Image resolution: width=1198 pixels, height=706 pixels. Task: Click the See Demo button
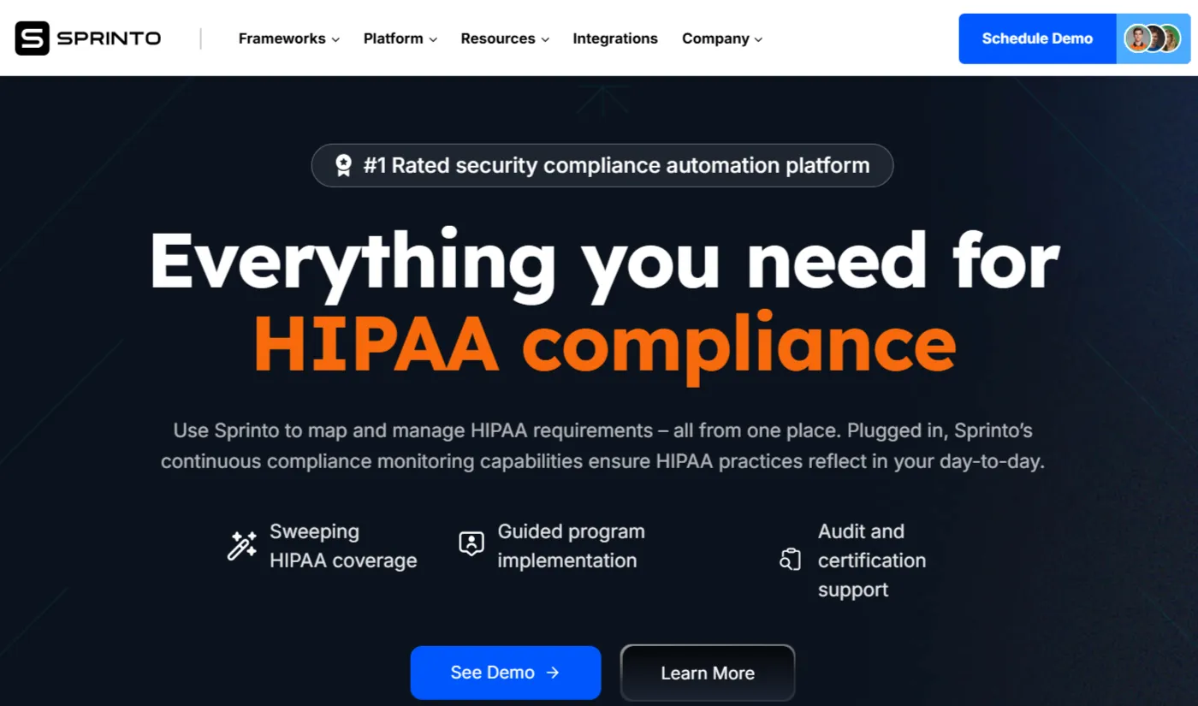[506, 673]
